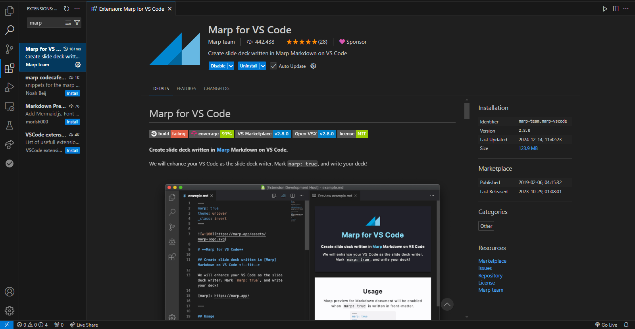Open the Extensions view

tap(10, 68)
